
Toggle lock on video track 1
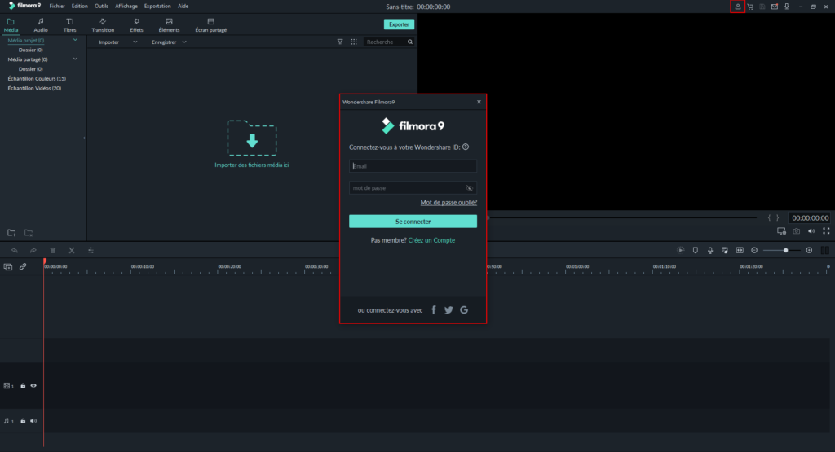(23, 385)
